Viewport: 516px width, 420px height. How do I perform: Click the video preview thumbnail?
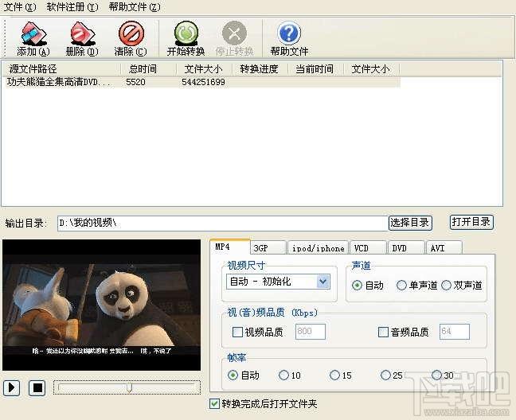coord(101,305)
